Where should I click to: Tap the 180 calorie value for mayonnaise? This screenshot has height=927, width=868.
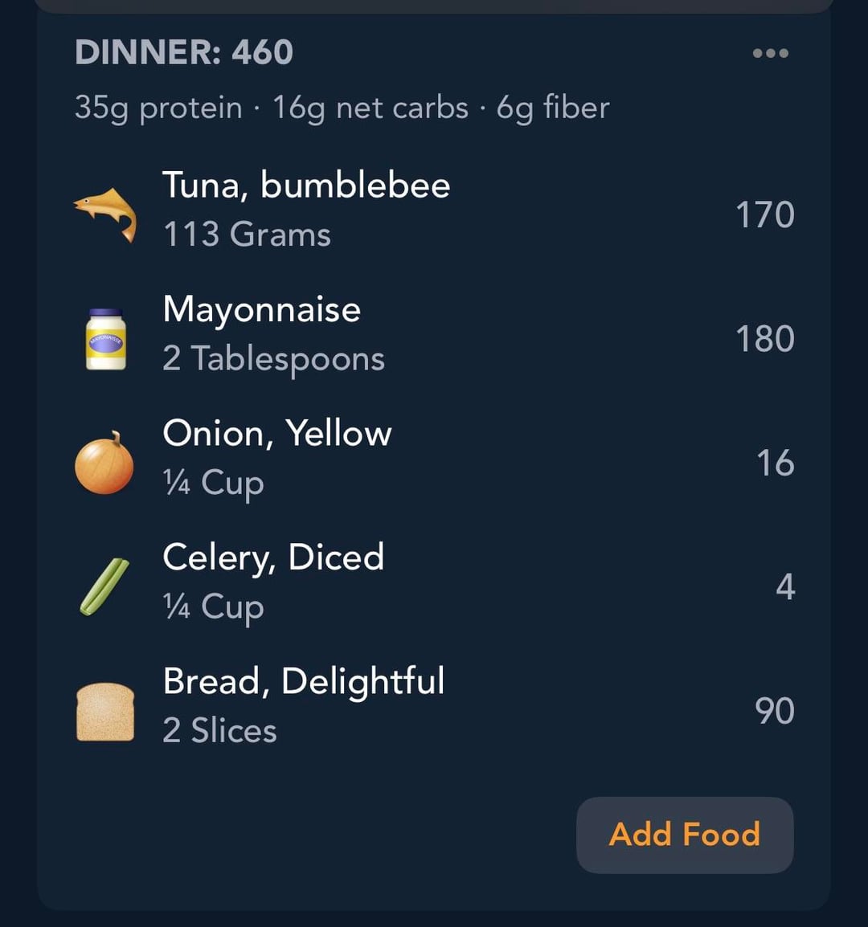click(764, 339)
